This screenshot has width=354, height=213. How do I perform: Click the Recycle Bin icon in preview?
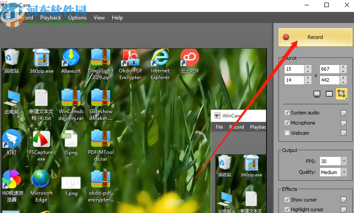pos(11,58)
